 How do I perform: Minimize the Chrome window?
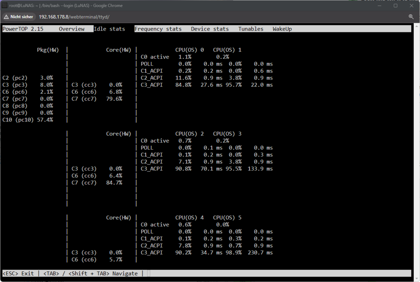click(379, 5)
